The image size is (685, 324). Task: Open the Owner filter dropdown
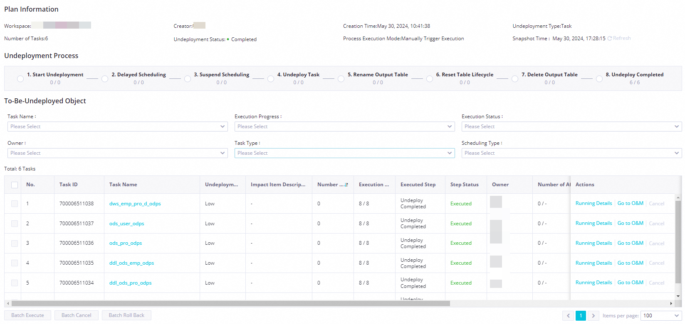pyautogui.click(x=118, y=153)
